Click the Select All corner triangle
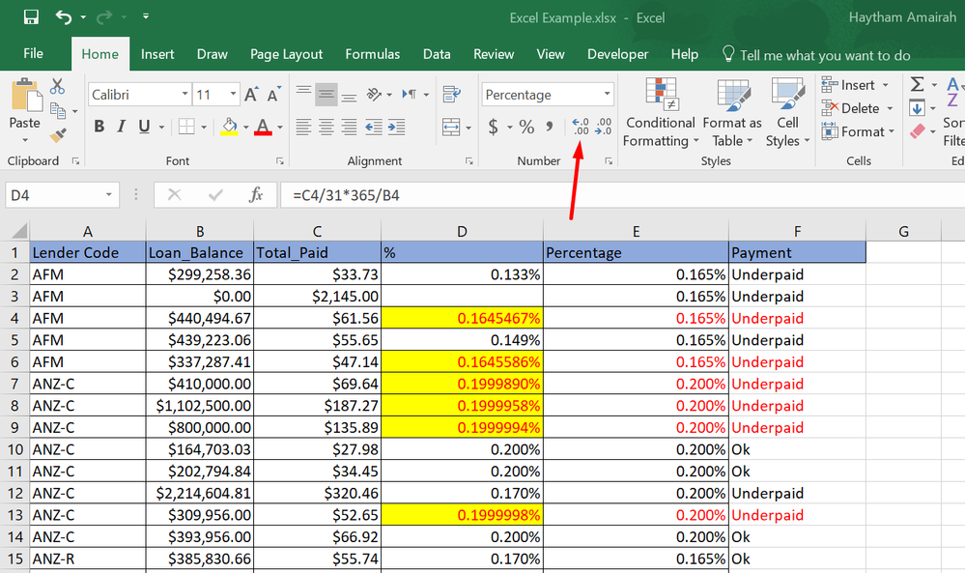 19,231
